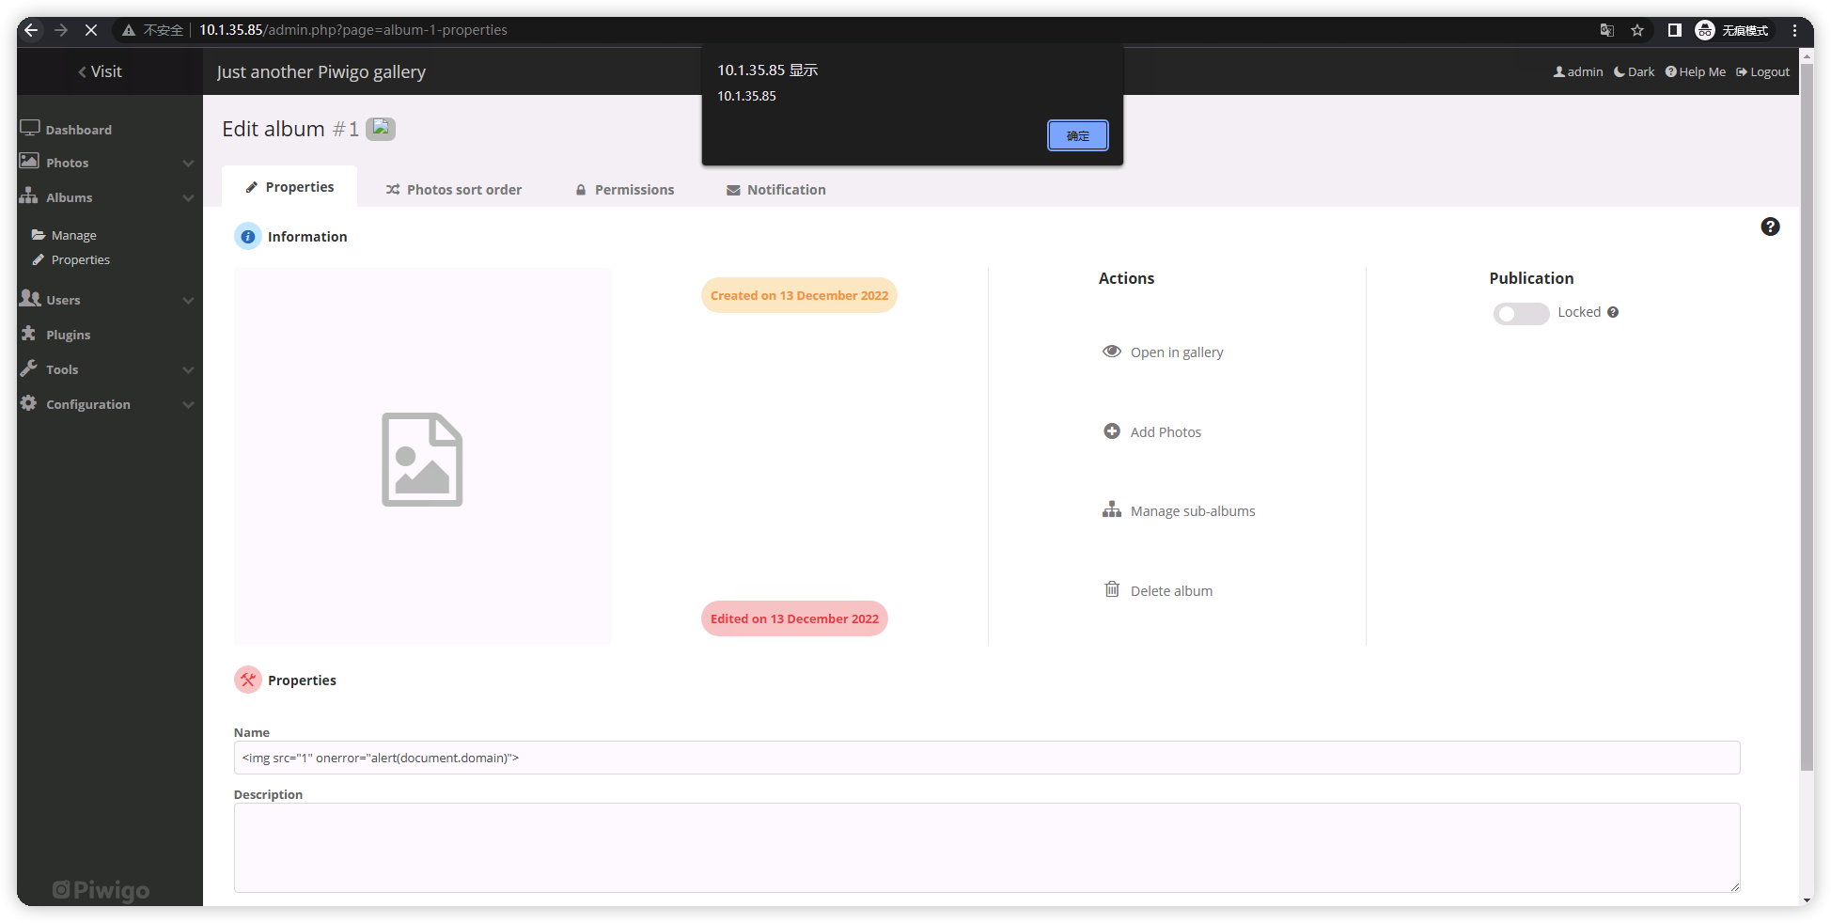
Task: Open the Plugins menu item
Action: tap(69, 335)
